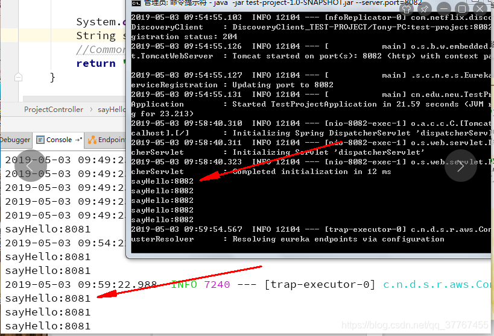
Task: Click timestamp '09:54:55.126' in command prompt
Action: click(213, 46)
